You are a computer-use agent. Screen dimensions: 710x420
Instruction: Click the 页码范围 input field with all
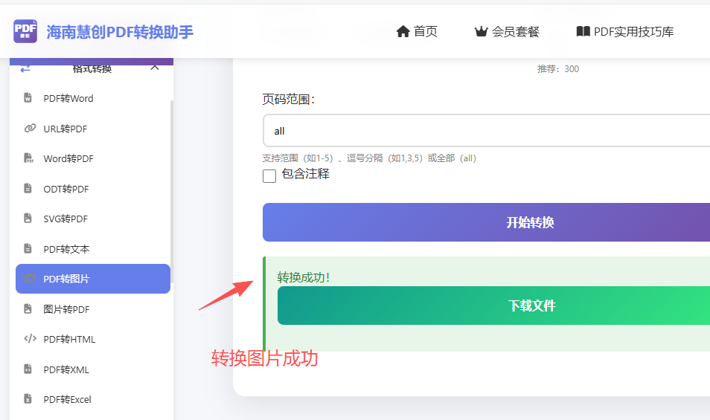coord(486,131)
